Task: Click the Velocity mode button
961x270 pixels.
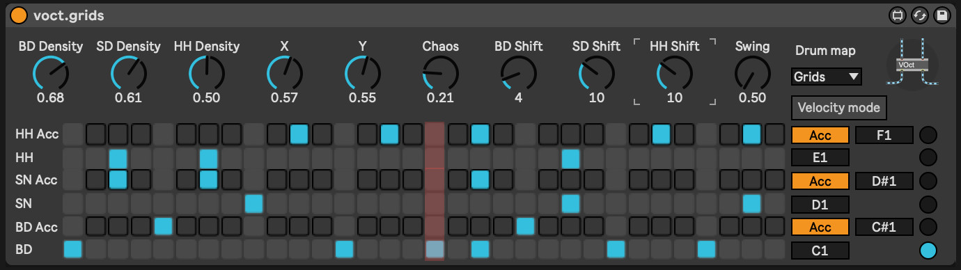Action: tap(838, 107)
